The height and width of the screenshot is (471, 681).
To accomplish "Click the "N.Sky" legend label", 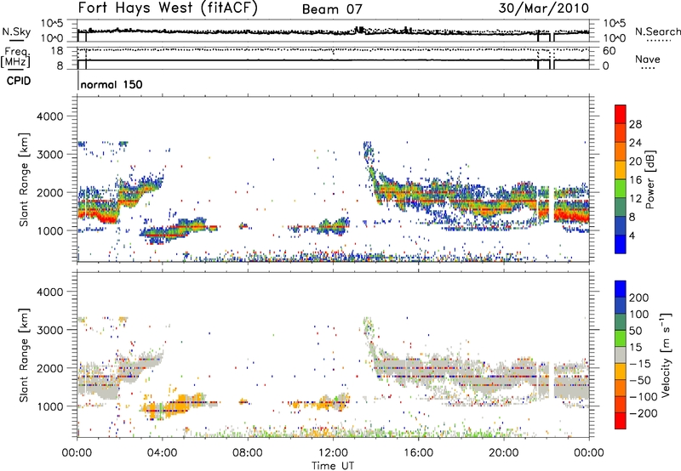I will tap(16, 31).
